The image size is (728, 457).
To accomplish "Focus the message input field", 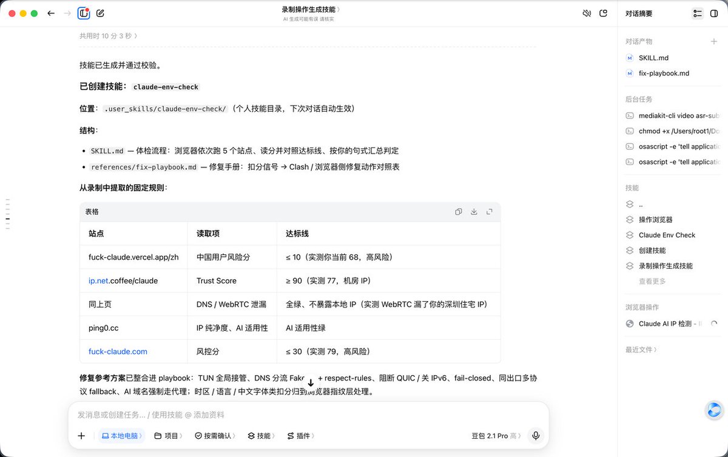I will click(308, 415).
